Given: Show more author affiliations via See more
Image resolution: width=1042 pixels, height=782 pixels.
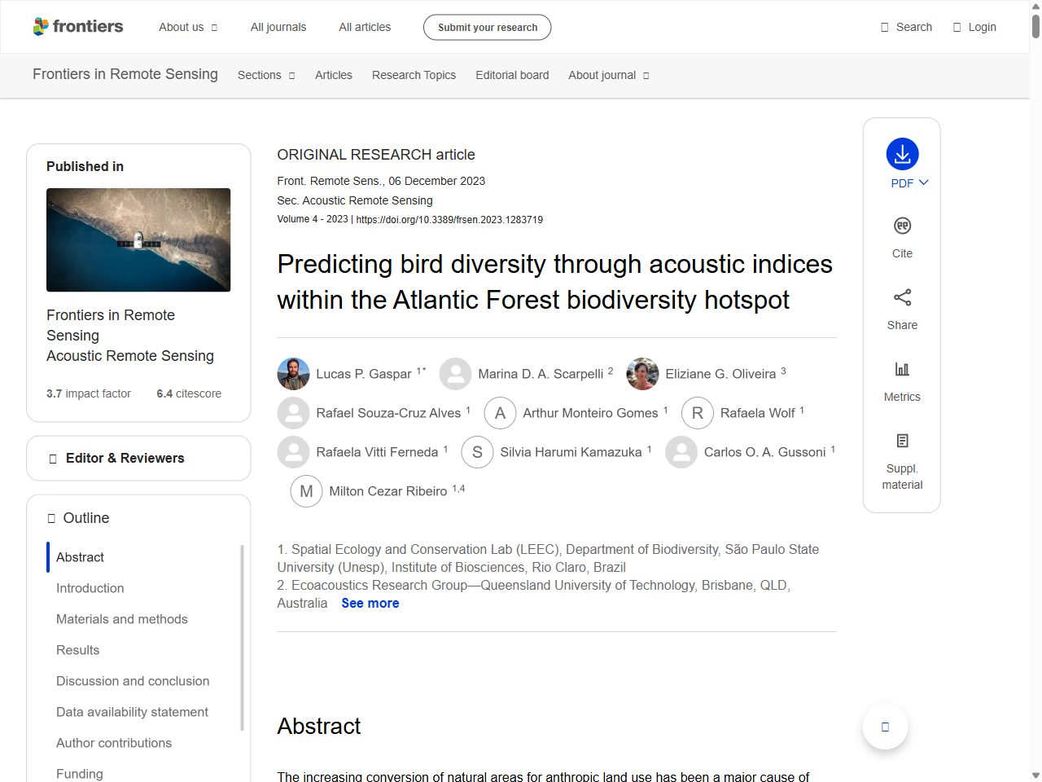Looking at the screenshot, I should pyautogui.click(x=370, y=603).
